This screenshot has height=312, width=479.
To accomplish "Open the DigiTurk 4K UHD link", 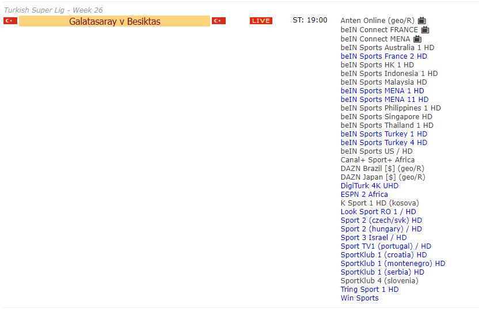I will click(370, 186).
